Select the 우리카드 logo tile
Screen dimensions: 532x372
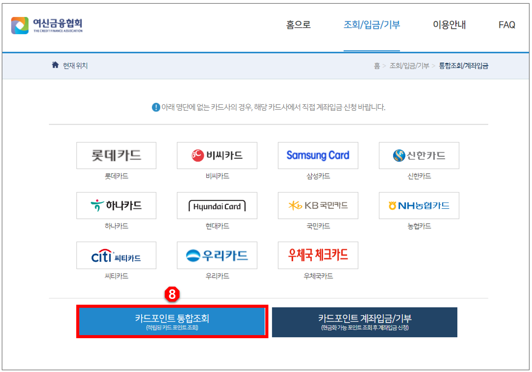click(217, 255)
